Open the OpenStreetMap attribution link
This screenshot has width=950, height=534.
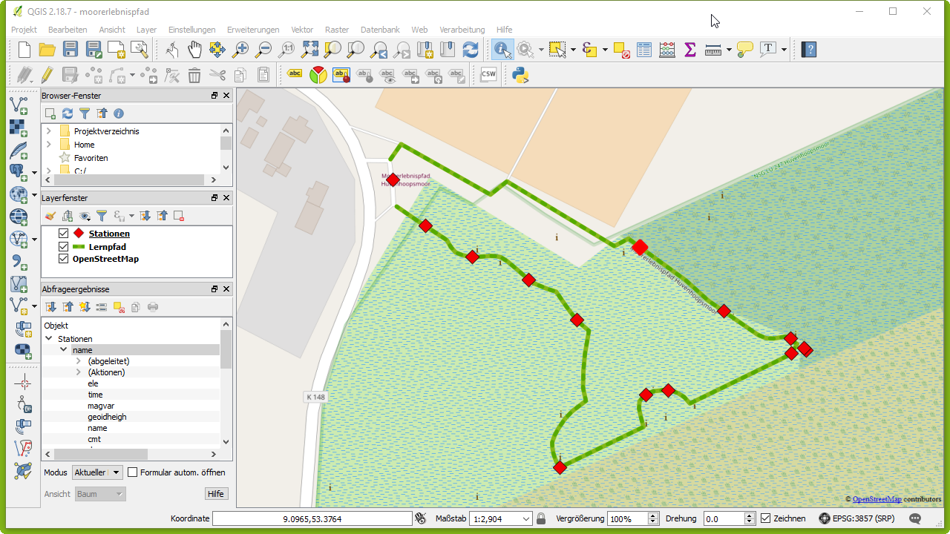pos(877,499)
